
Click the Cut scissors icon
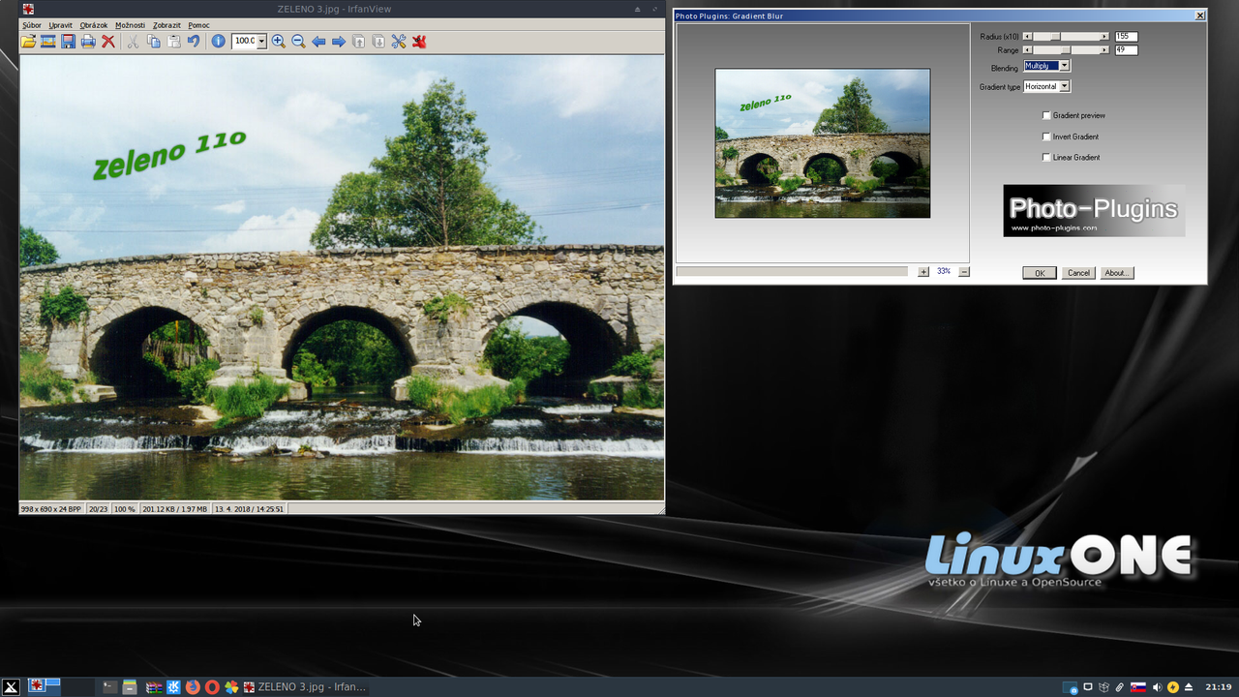(133, 42)
